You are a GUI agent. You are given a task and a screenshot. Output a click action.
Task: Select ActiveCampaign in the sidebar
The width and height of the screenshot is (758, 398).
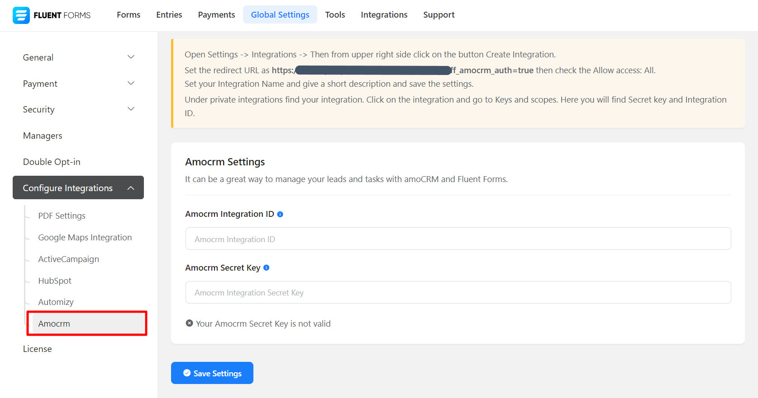coord(68,259)
